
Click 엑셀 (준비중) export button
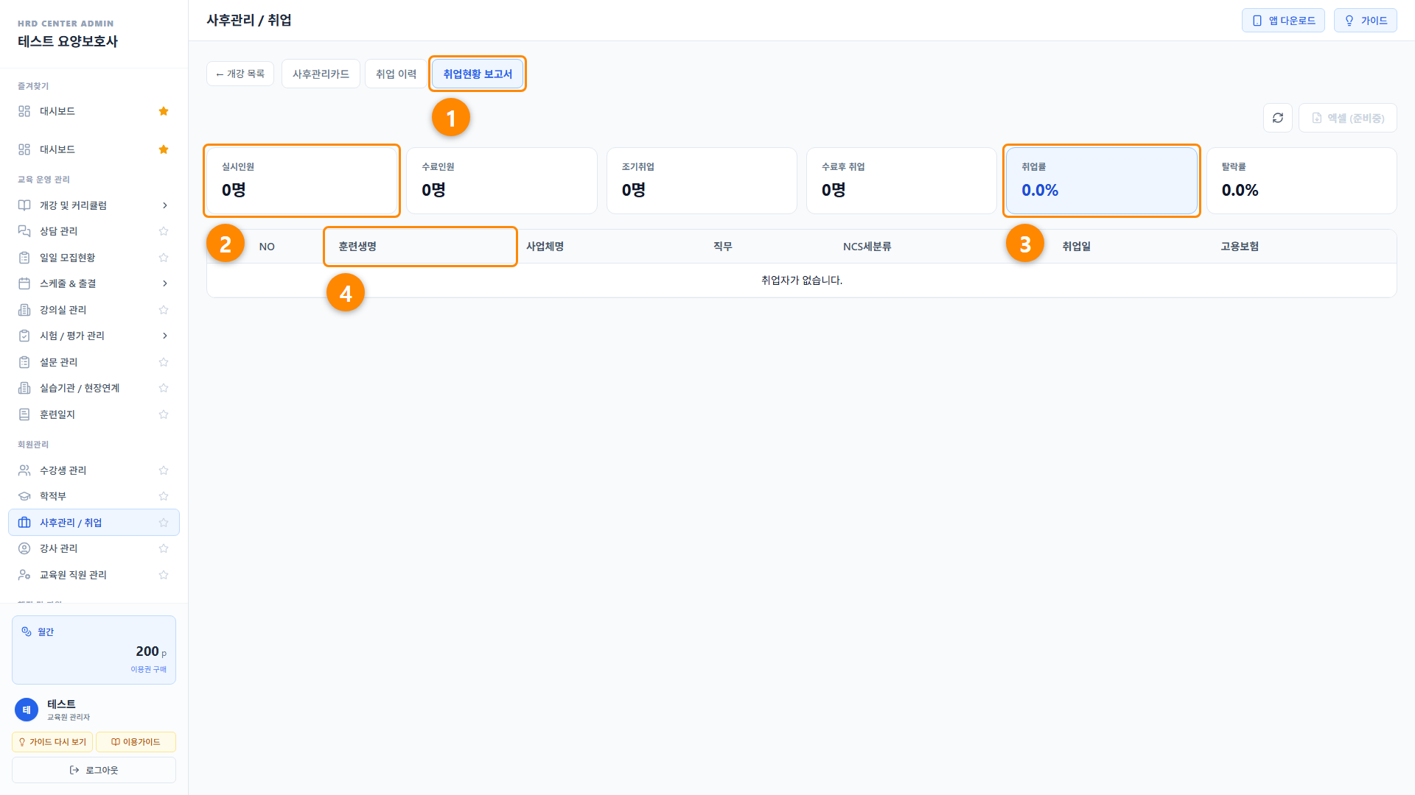(x=1348, y=118)
